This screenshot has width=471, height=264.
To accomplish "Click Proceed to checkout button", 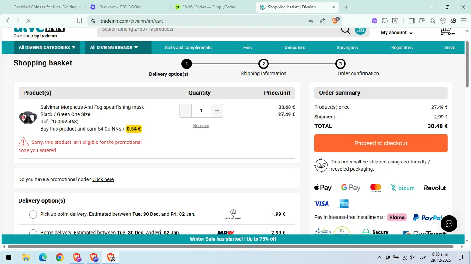I will click(x=381, y=143).
